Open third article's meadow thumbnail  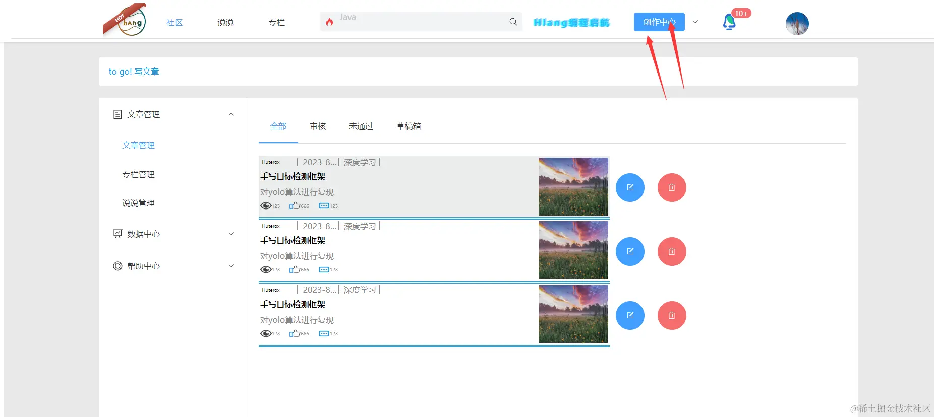pos(573,314)
